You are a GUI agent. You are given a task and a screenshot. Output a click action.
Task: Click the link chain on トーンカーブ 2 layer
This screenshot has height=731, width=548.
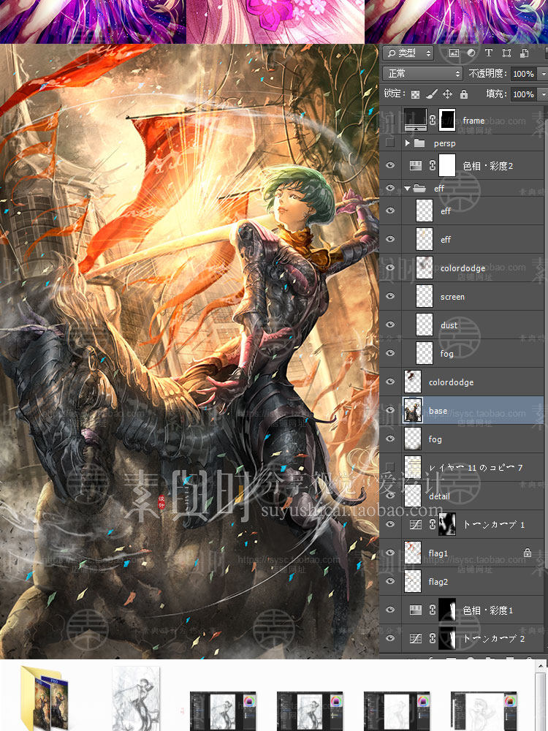click(433, 638)
